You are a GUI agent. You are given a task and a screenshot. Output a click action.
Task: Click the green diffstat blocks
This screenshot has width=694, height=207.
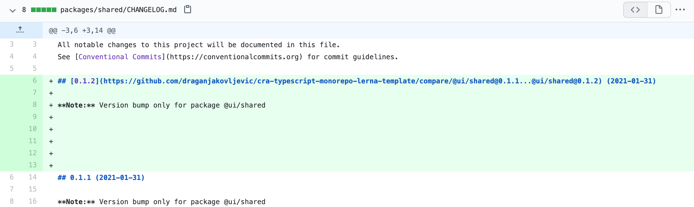pos(43,10)
